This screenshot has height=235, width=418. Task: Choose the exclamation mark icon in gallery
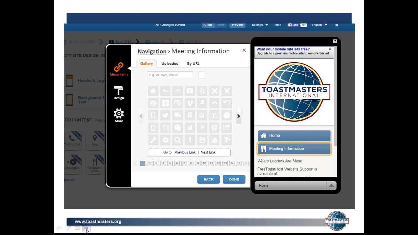point(190,140)
